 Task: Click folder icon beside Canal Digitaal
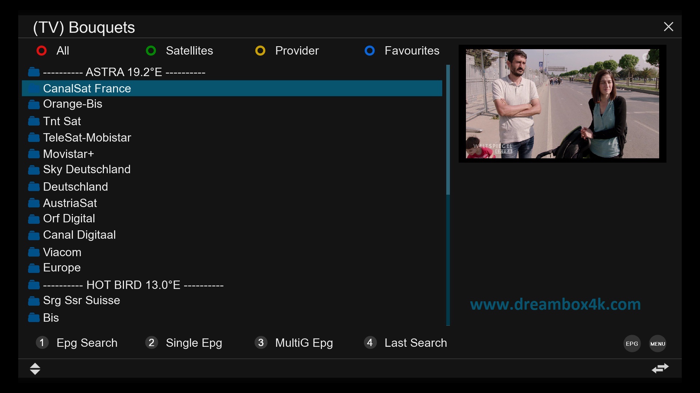(34, 235)
